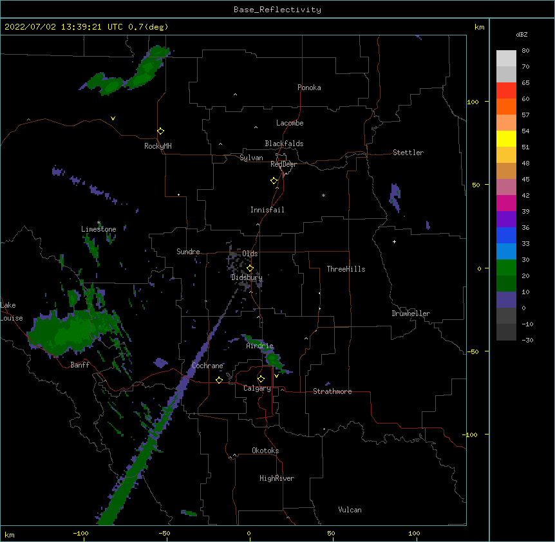
Task: Click the green echo near Lake Louise
Action: pyautogui.click(x=66, y=333)
